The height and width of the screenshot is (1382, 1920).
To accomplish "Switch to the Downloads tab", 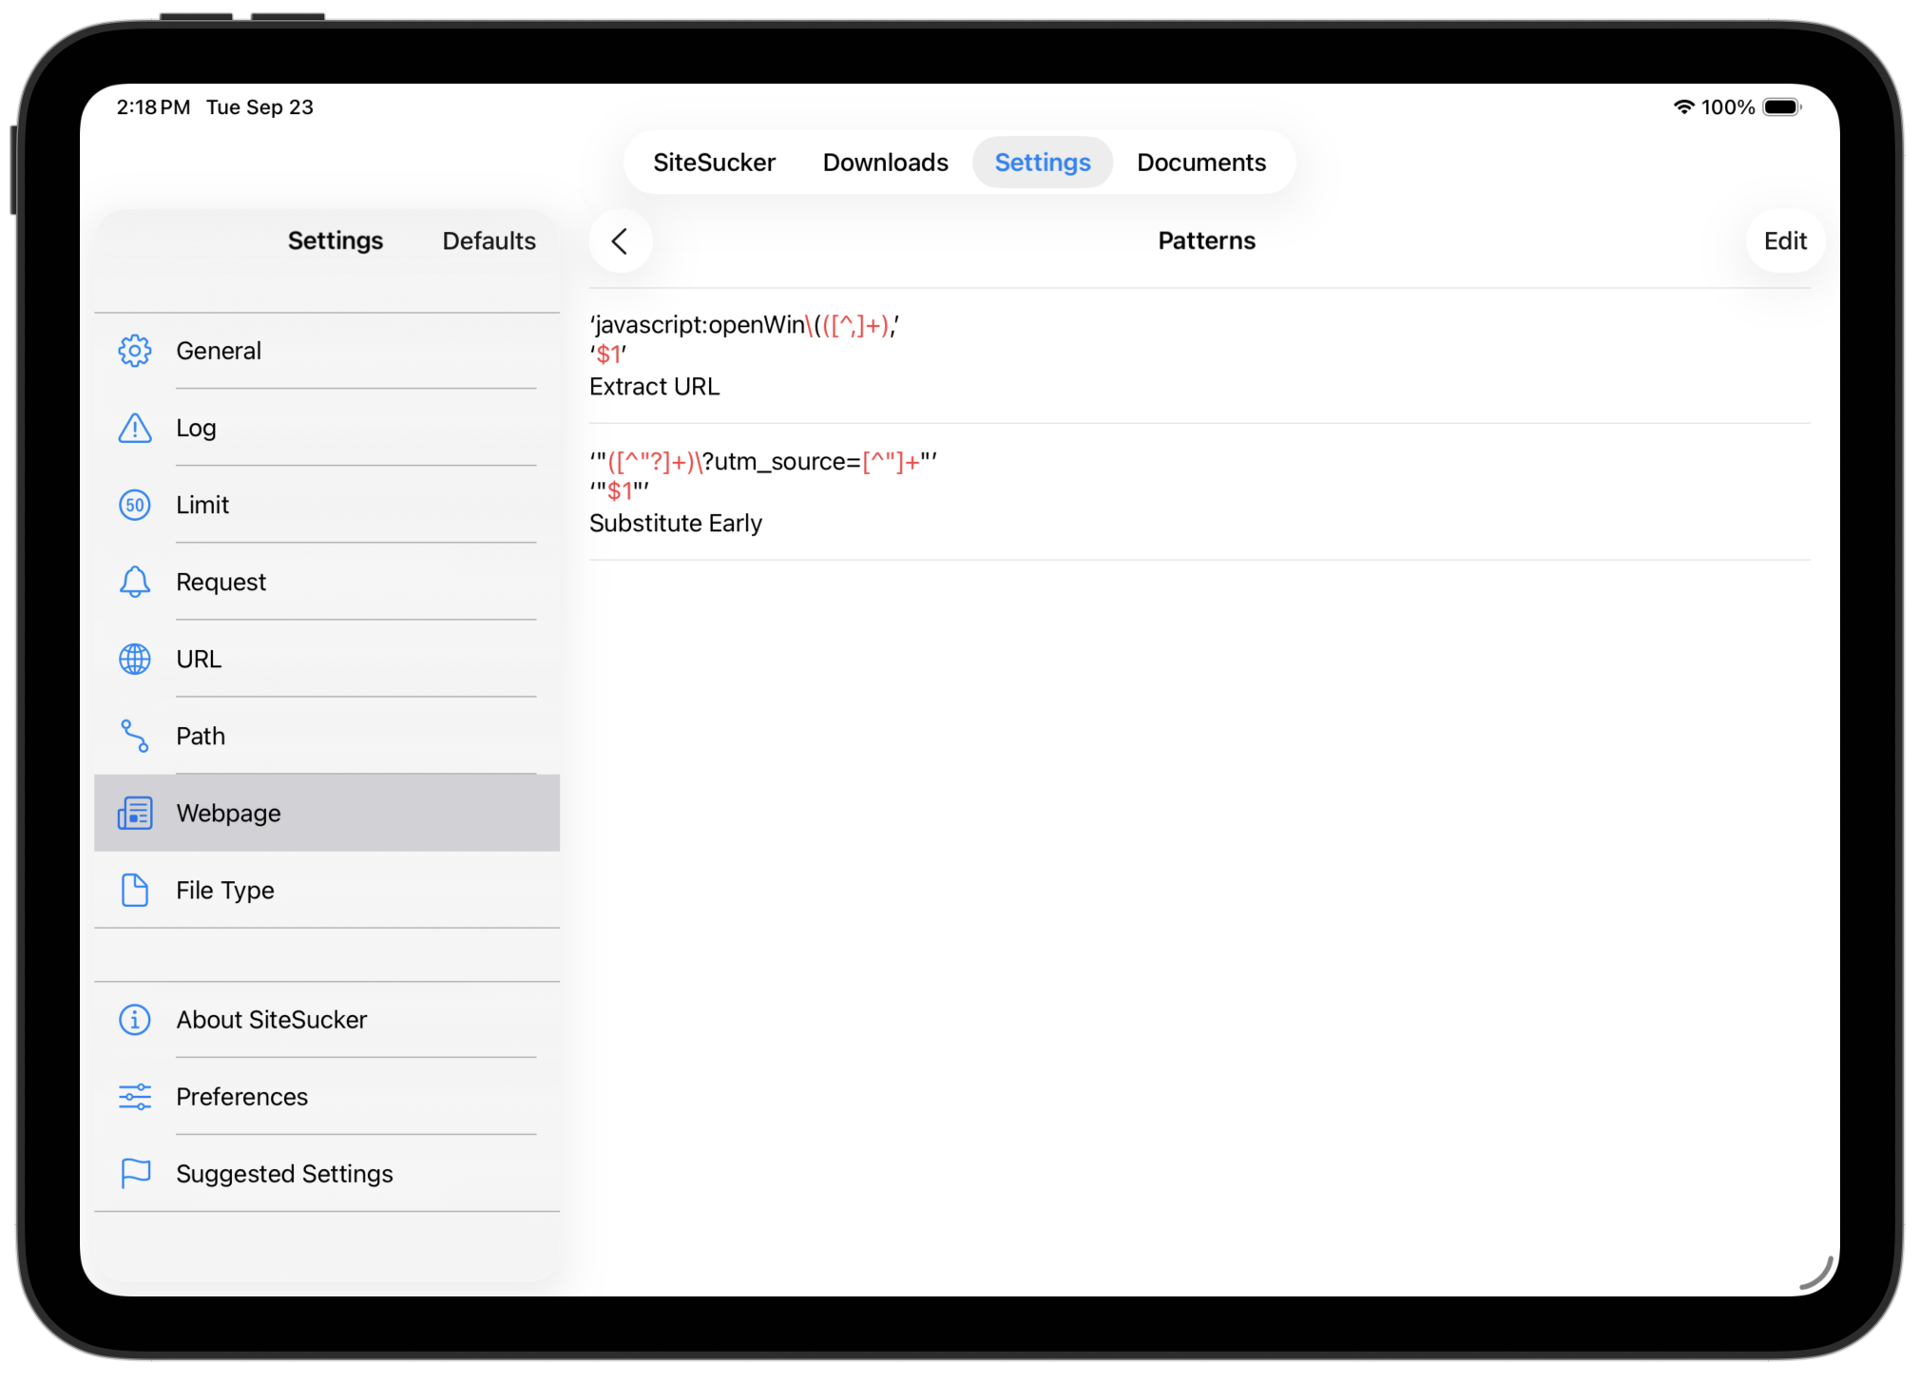I will 885,163.
